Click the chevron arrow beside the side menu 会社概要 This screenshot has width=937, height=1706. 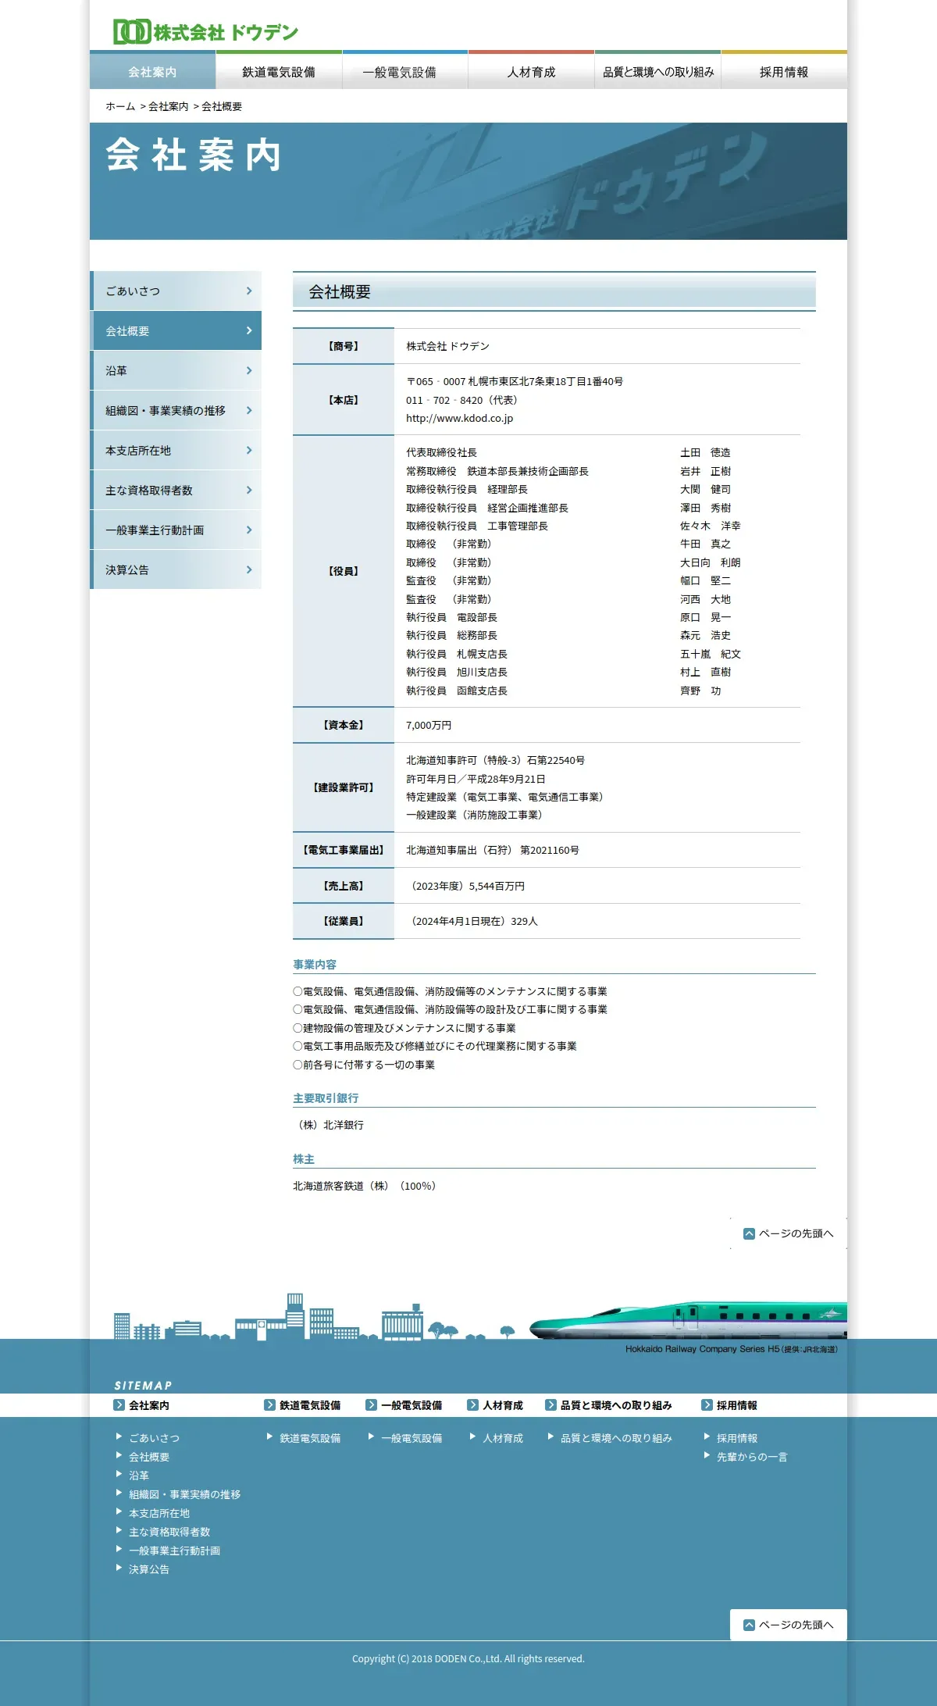[x=249, y=330]
